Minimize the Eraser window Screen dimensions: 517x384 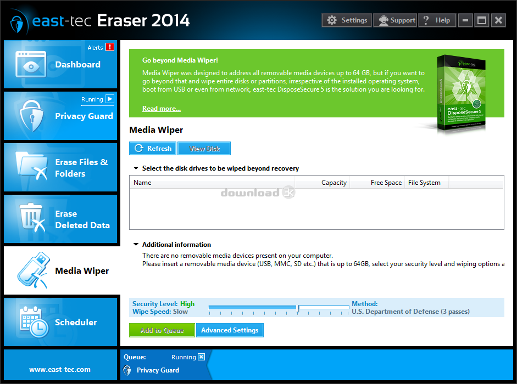(x=465, y=20)
